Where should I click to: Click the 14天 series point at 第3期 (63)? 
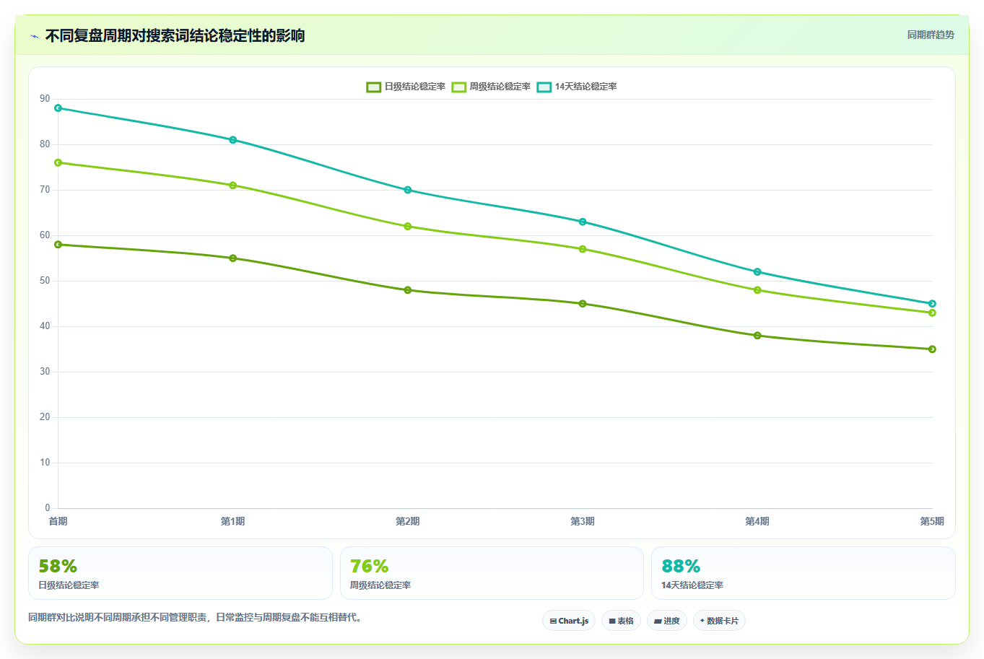(583, 222)
